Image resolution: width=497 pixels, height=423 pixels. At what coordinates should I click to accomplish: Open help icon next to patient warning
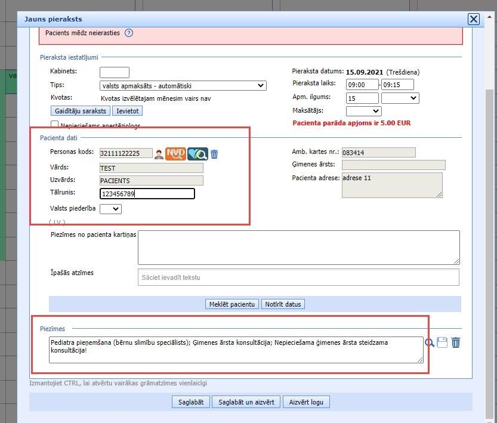coord(128,33)
